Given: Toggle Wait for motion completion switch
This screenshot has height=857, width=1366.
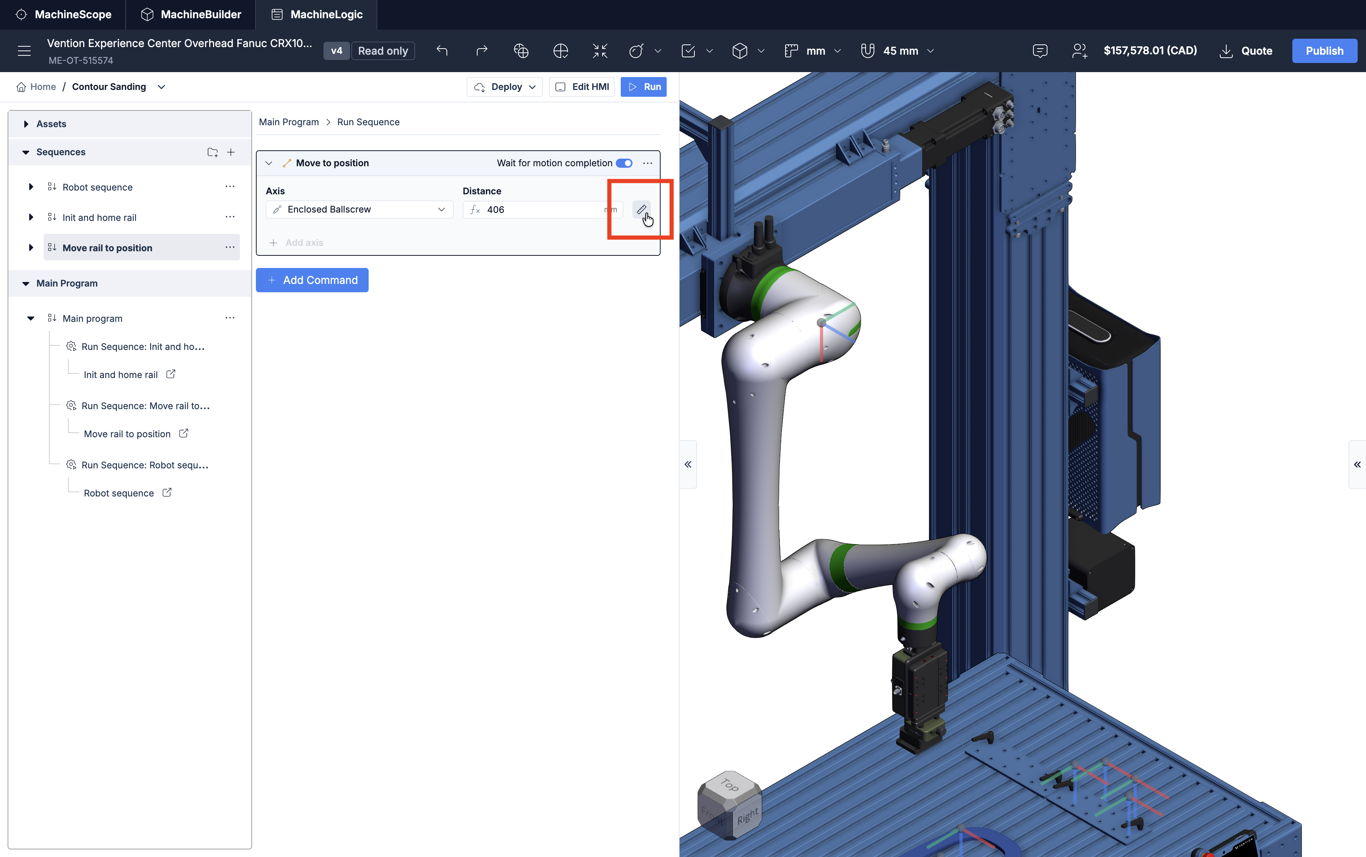Looking at the screenshot, I should click(624, 163).
